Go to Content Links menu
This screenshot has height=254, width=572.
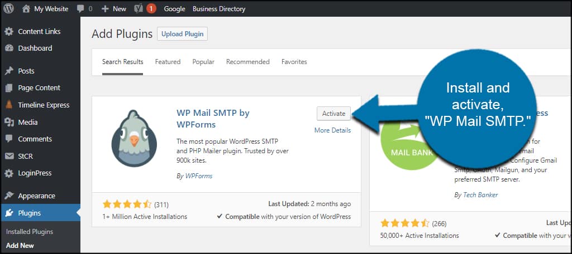pyautogui.click(x=40, y=32)
